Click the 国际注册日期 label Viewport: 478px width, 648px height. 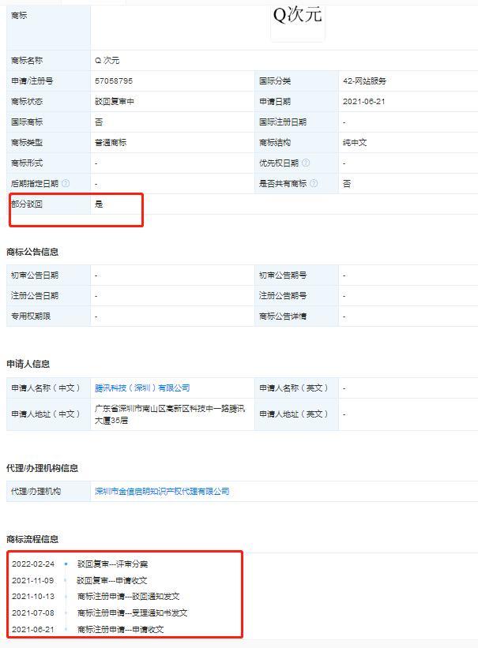coord(283,122)
